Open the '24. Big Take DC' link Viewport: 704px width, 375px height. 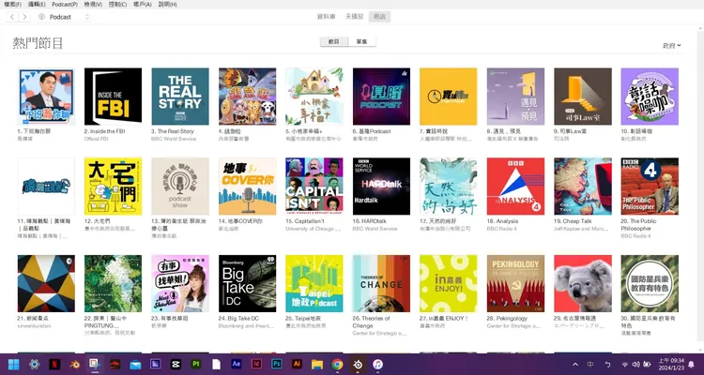[238, 319]
